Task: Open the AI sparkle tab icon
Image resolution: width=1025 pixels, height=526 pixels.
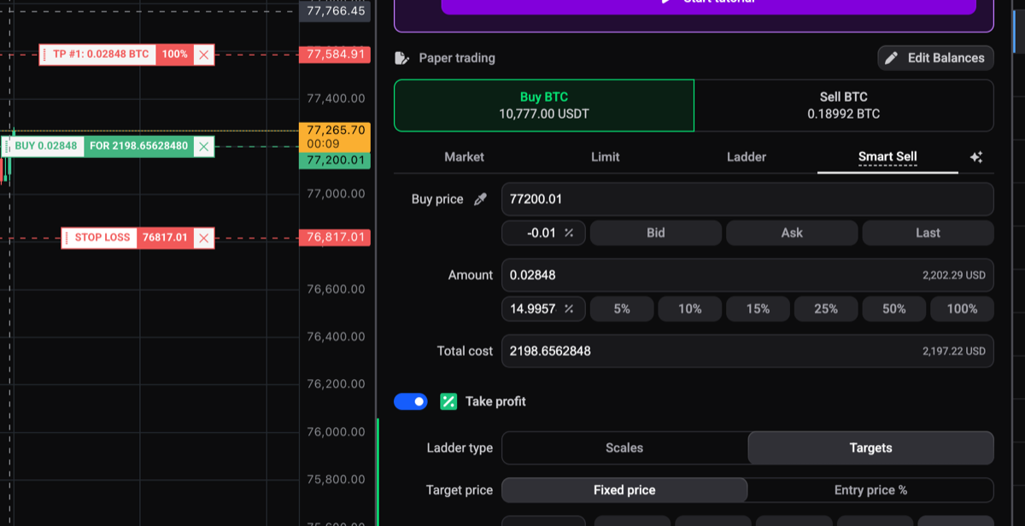Action: (977, 157)
